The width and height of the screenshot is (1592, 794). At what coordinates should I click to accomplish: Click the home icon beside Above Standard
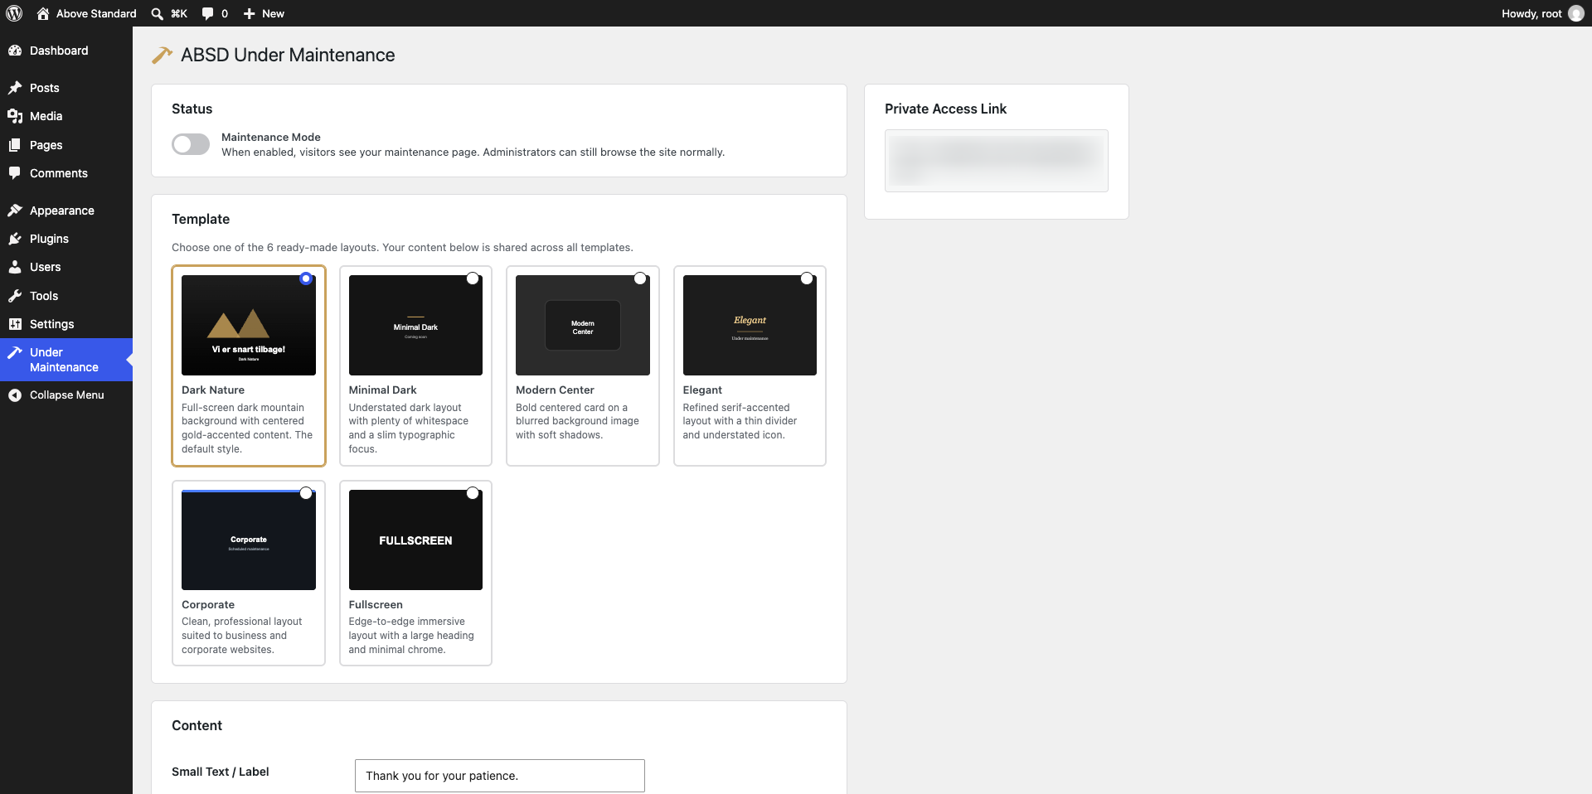[x=43, y=13]
